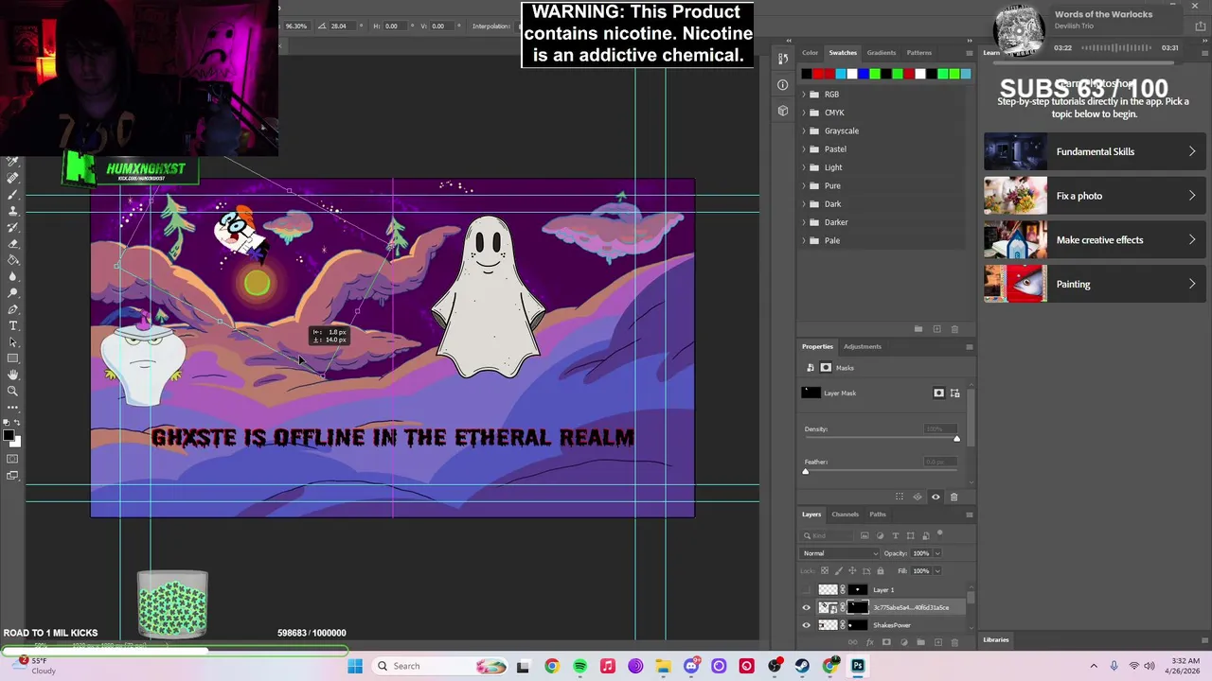Click the Quick Mask mode icon

(13, 459)
